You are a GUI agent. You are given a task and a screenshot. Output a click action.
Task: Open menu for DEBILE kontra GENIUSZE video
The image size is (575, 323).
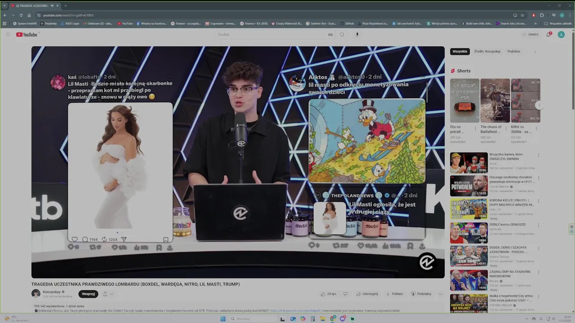click(x=538, y=225)
